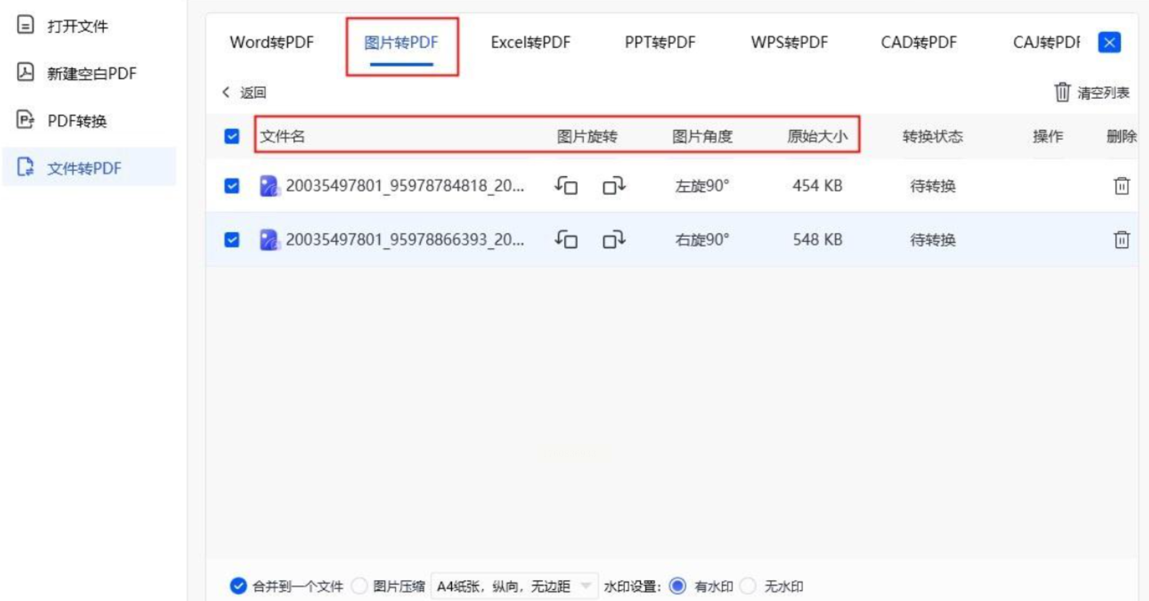The image size is (1149, 601).
Task: Open PDF转换 in the sidebar
Action: point(77,120)
